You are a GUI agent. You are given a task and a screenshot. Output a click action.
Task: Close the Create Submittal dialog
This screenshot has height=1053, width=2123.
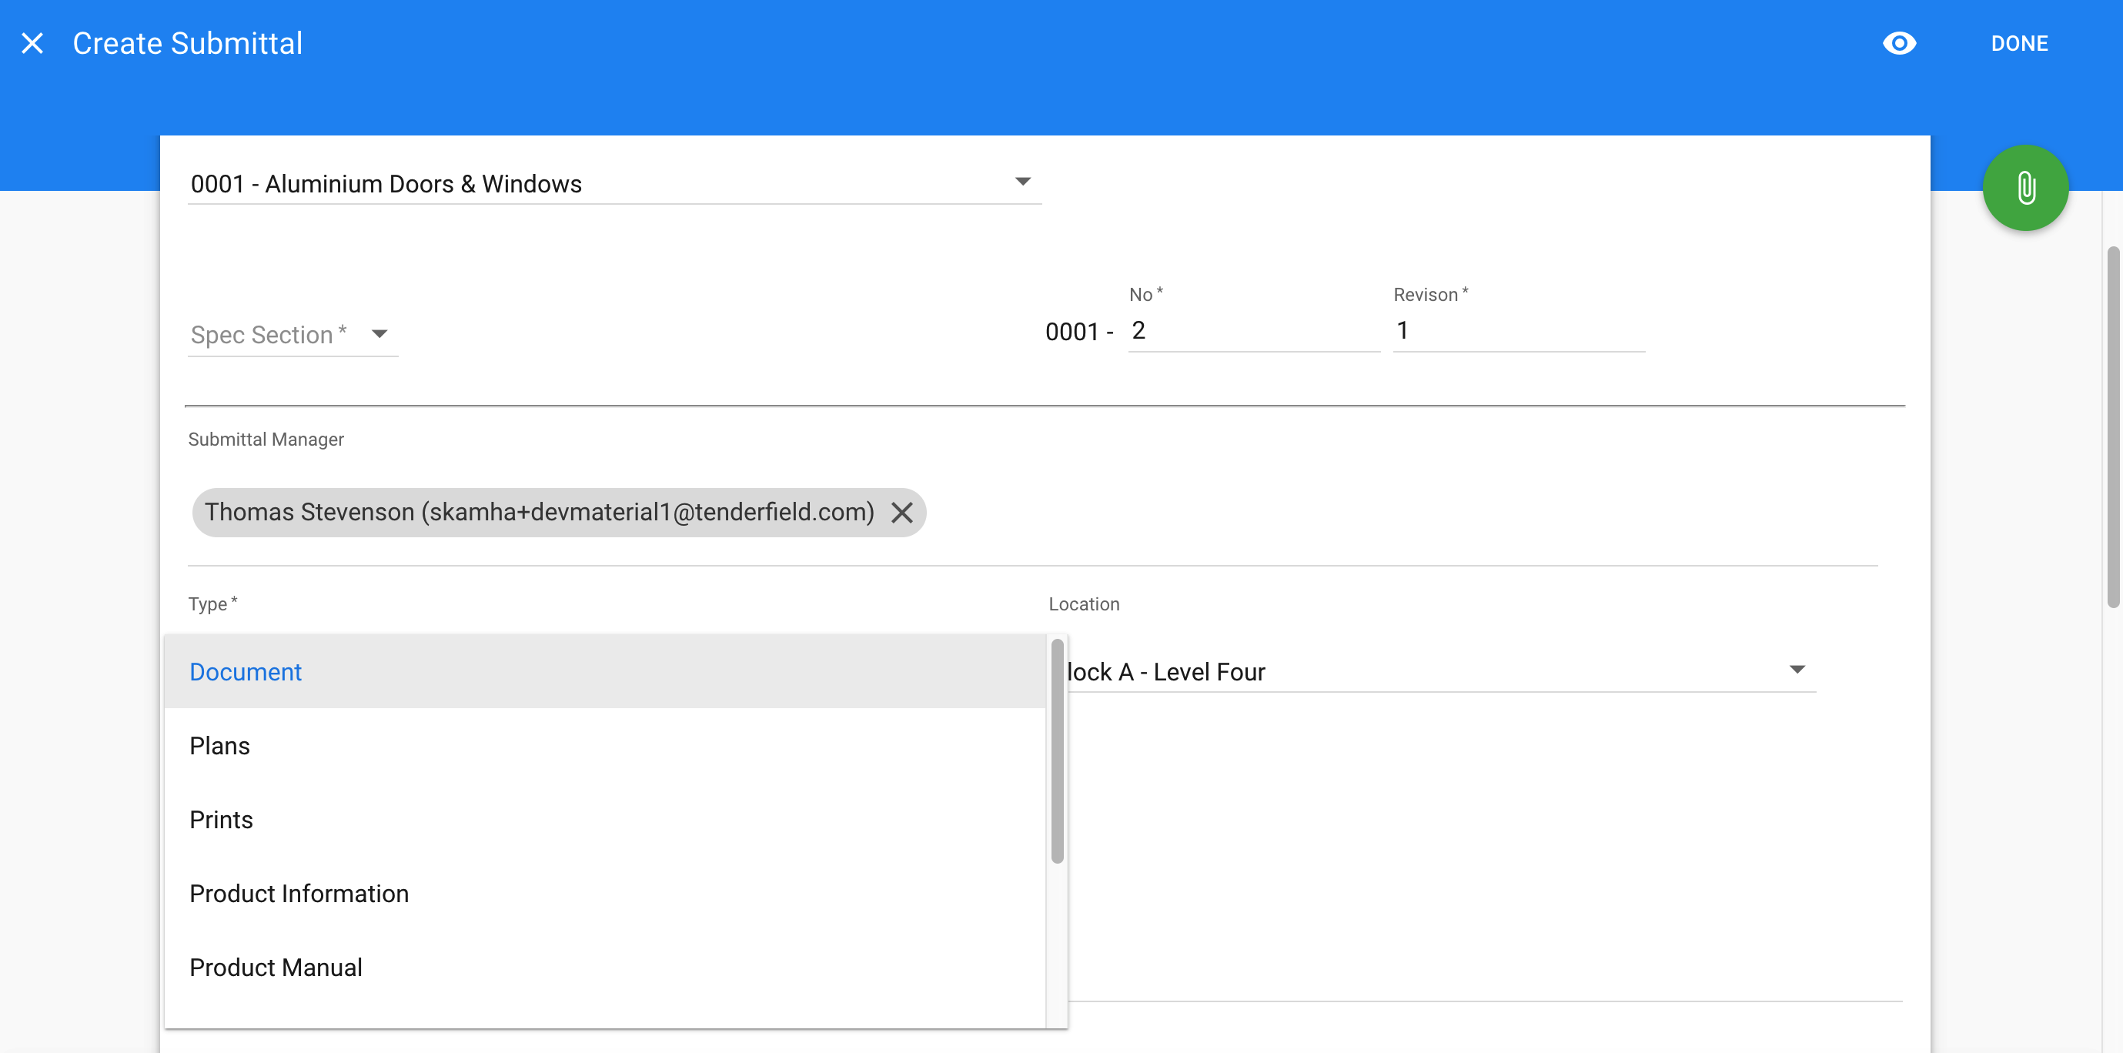point(32,43)
